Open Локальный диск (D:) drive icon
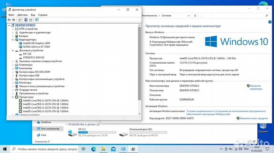This screenshot has height=153, width=274. 124,134
